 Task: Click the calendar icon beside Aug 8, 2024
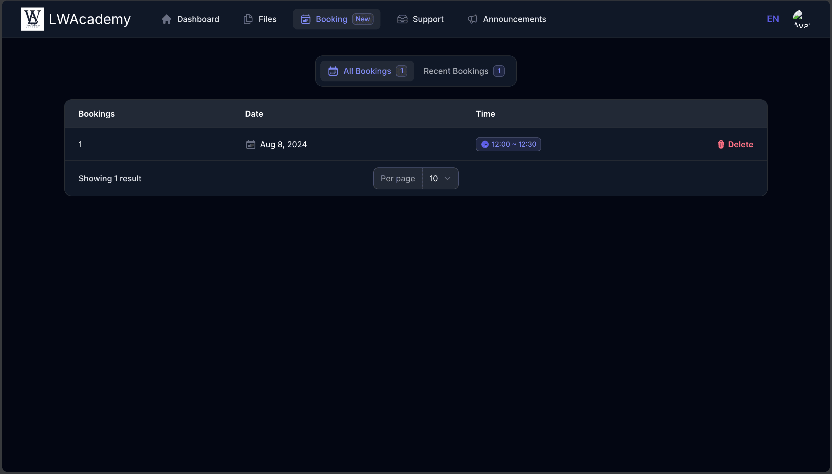pos(250,144)
